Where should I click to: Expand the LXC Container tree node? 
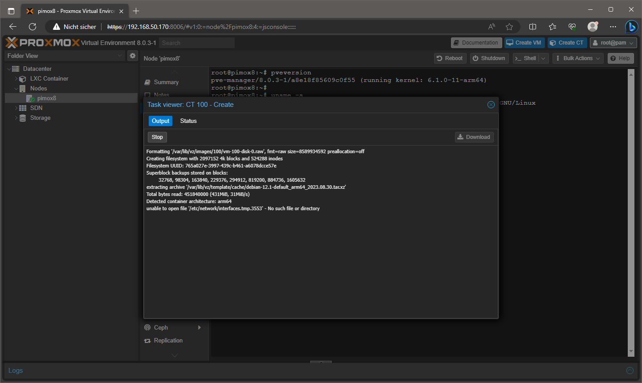16,79
